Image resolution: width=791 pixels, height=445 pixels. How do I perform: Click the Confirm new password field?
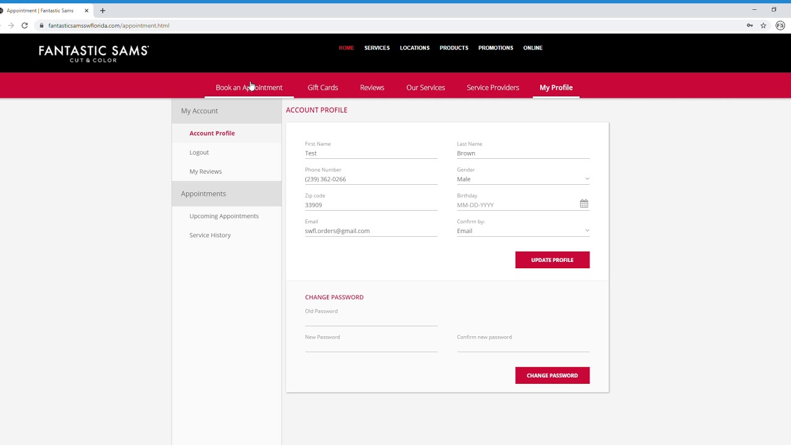click(523, 347)
